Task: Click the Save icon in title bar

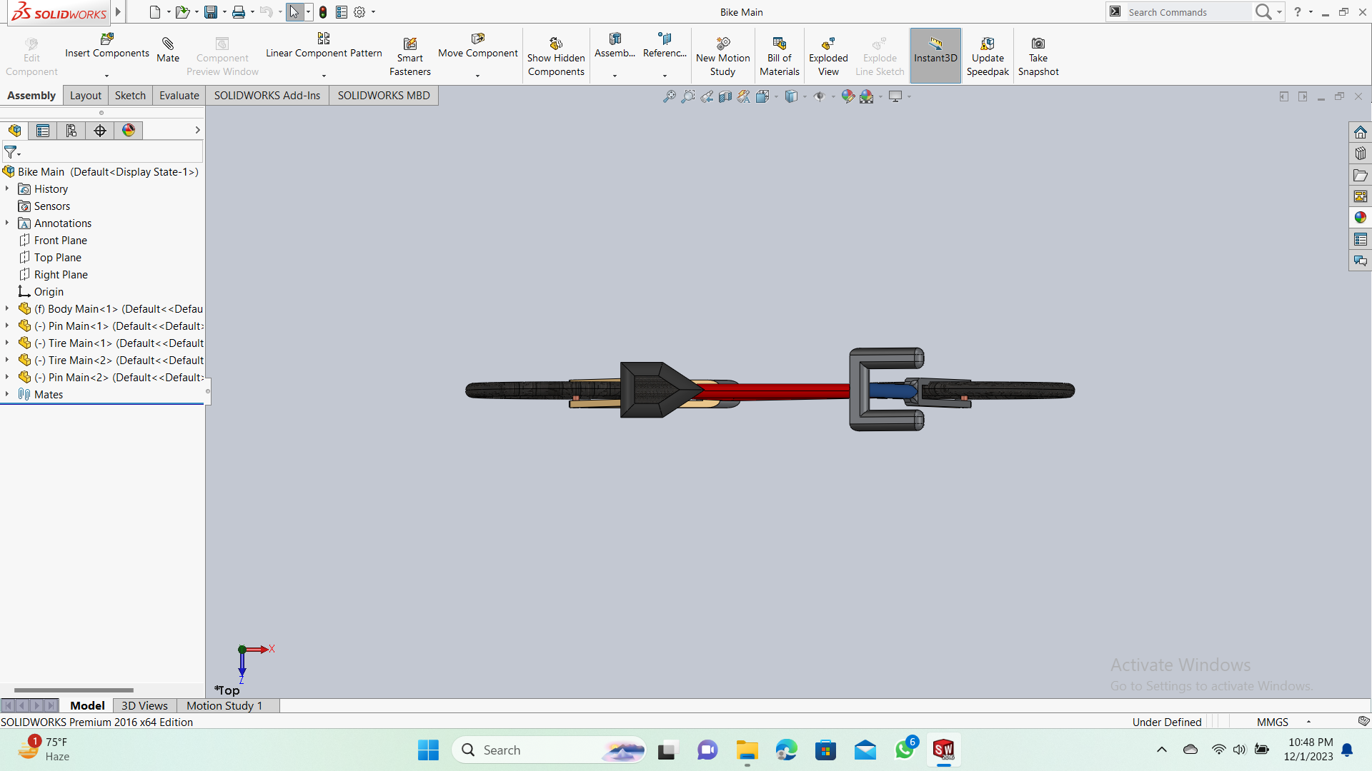Action: [211, 12]
